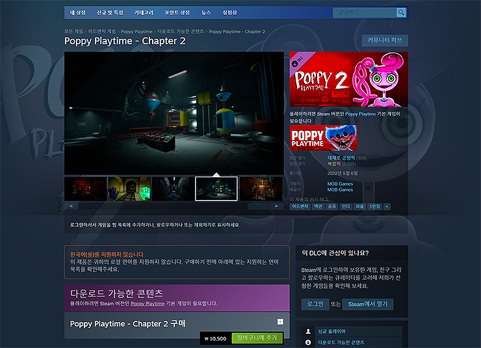The image size is (481, 348).
Task: Open the 실험실 menu item
Action: click(x=229, y=12)
